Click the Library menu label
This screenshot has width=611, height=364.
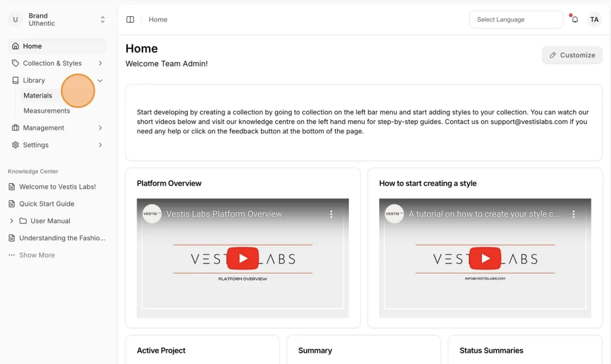(x=34, y=80)
